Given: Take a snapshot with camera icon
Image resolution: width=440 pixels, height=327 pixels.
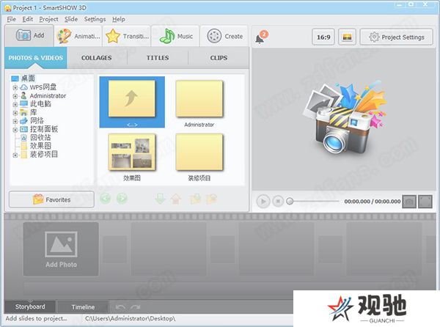Looking at the screenshot, I should pos(409,202).
